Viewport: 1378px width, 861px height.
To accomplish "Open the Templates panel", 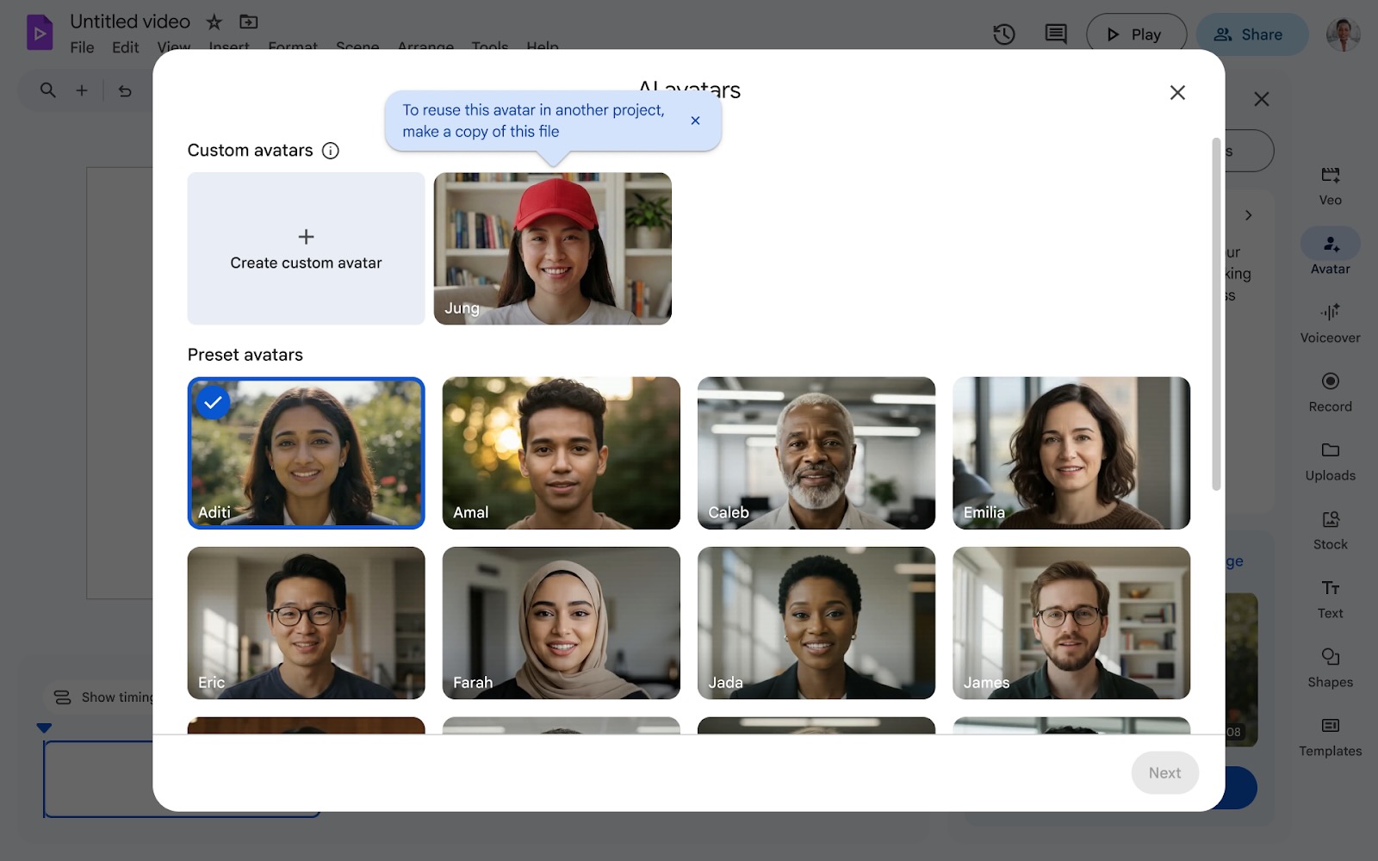I will (1330, 734).
